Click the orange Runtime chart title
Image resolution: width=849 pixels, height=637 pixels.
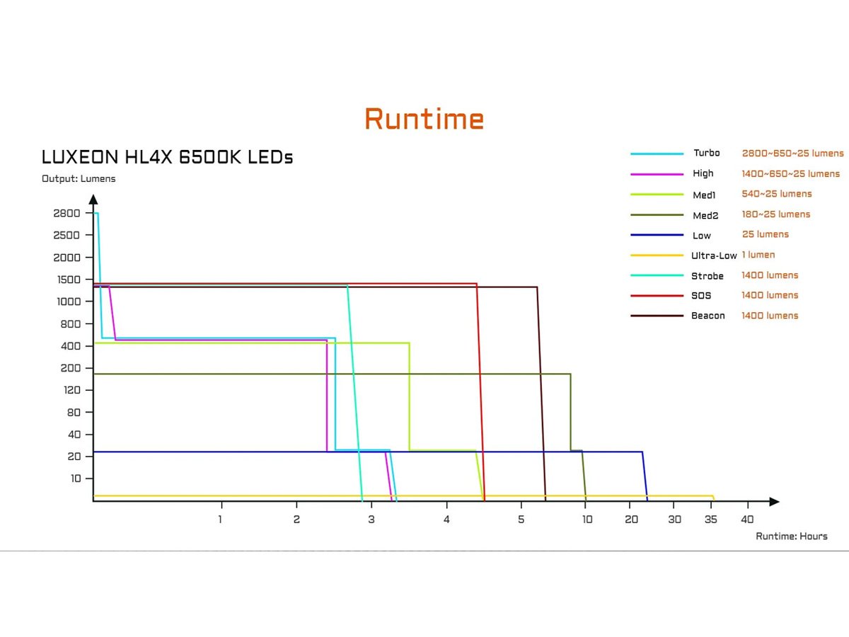[x=424, y=119]
